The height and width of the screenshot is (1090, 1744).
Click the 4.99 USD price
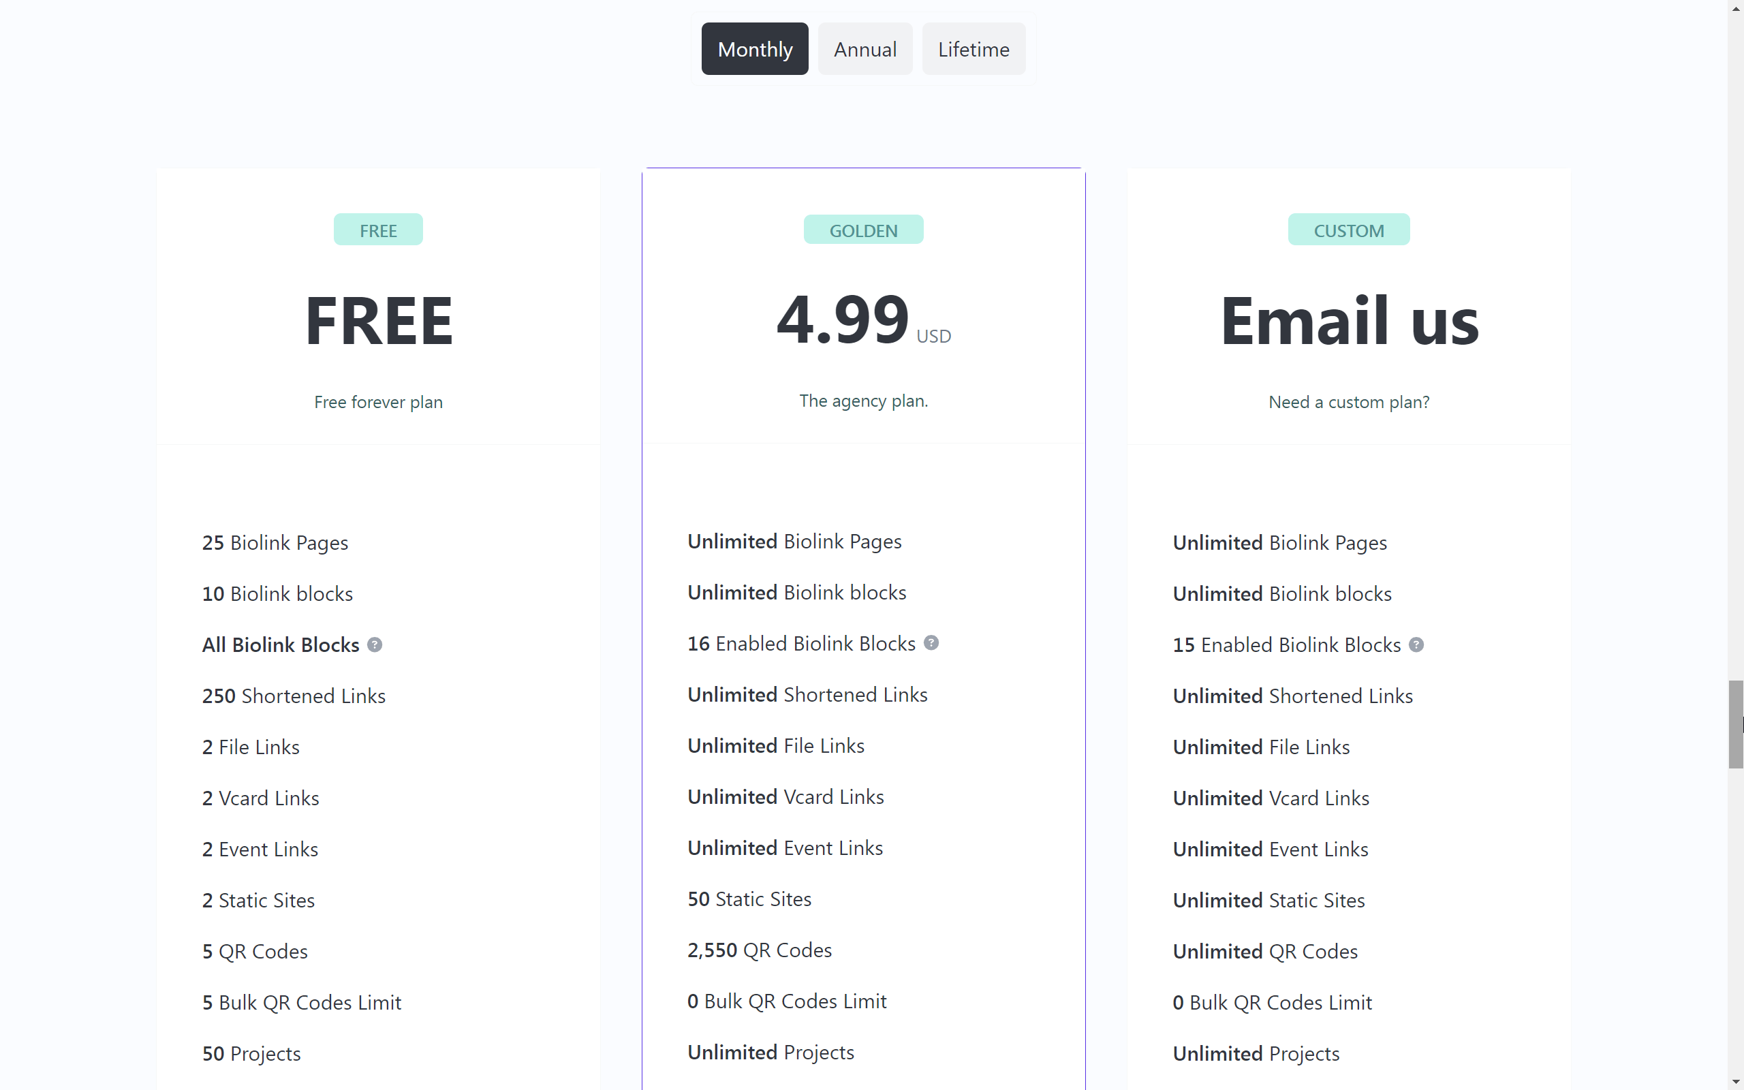(x=862, y=320)
